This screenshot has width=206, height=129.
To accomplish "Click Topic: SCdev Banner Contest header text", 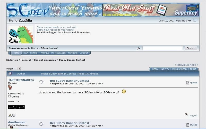I will 69,74.
